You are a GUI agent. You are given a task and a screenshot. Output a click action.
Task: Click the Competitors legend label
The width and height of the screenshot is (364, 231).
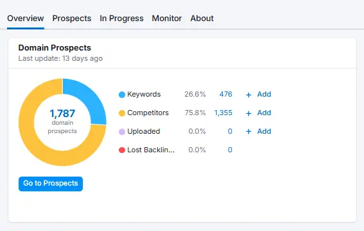coord(148,113)
